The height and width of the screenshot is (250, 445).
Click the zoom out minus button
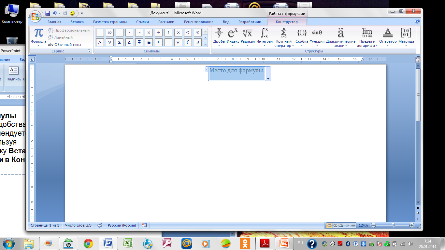[x=373, y=225]
